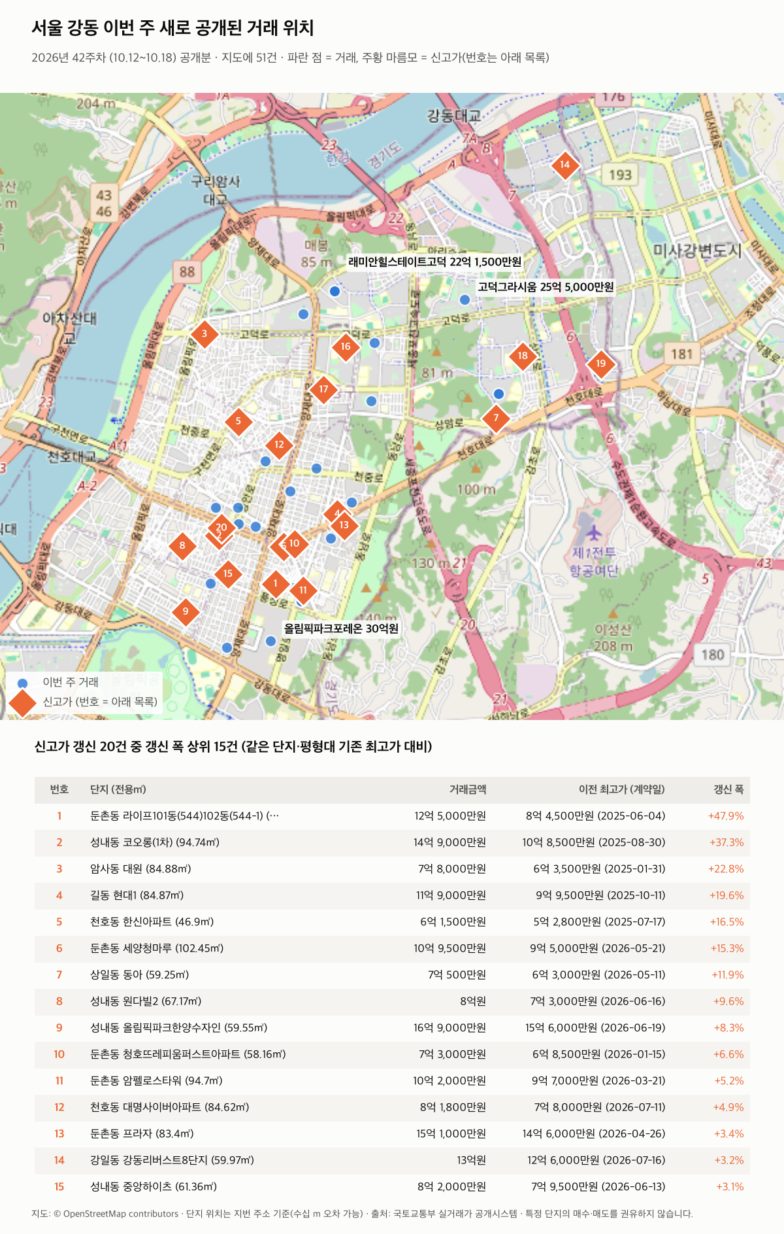Click the 'OpenStreetMap contributors' attribution text

(x=121, y=1214)
